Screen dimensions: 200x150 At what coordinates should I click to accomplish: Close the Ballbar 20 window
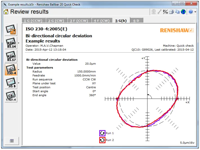coord(191,4)
